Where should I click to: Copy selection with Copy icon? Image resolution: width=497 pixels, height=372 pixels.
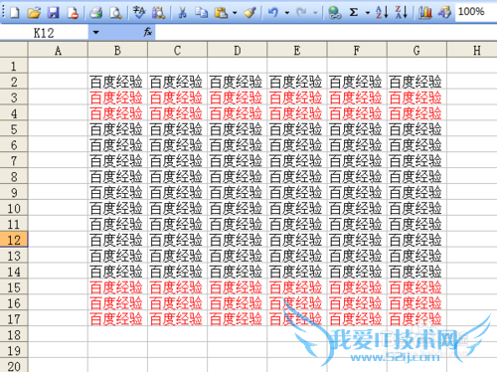(x=201, y=13)
